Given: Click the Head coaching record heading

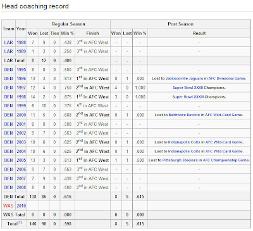Looking at the screenshot, I should pyautogui.click(x=35, y=6).
